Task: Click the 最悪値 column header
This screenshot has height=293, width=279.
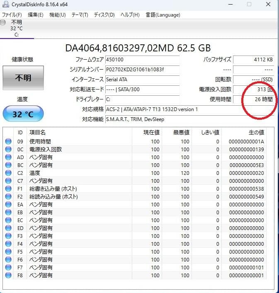Action: pos(177,133)
